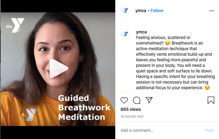View the 665 views count details
Image resolution: width=219 pixels, height=139 pixels.
pyautogui.click(x=131, y=109)
